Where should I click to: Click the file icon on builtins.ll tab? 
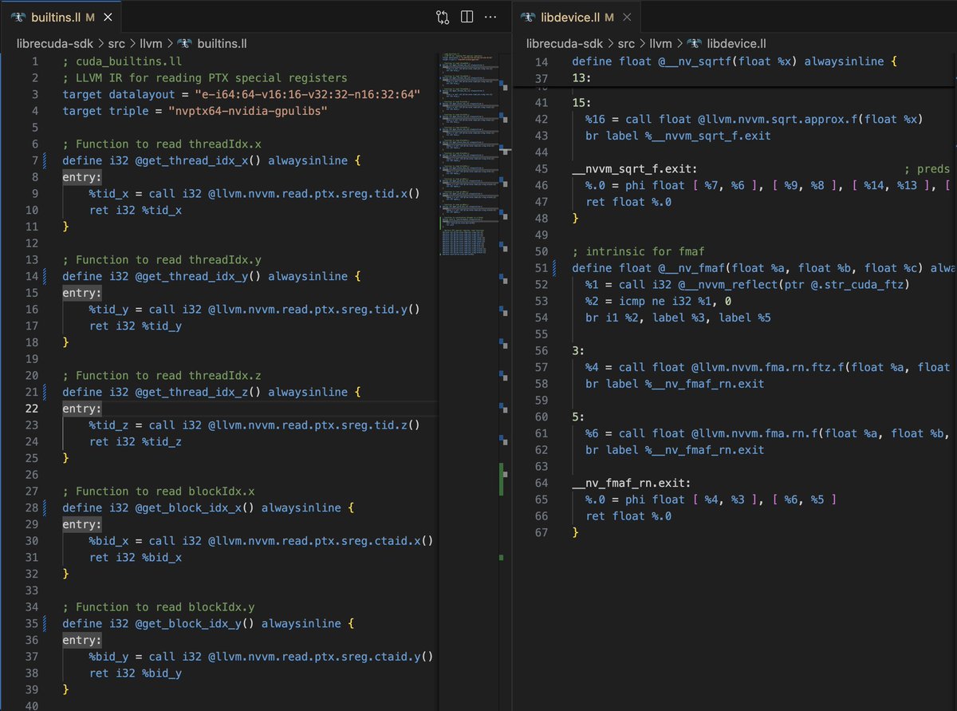pos(18,17)
